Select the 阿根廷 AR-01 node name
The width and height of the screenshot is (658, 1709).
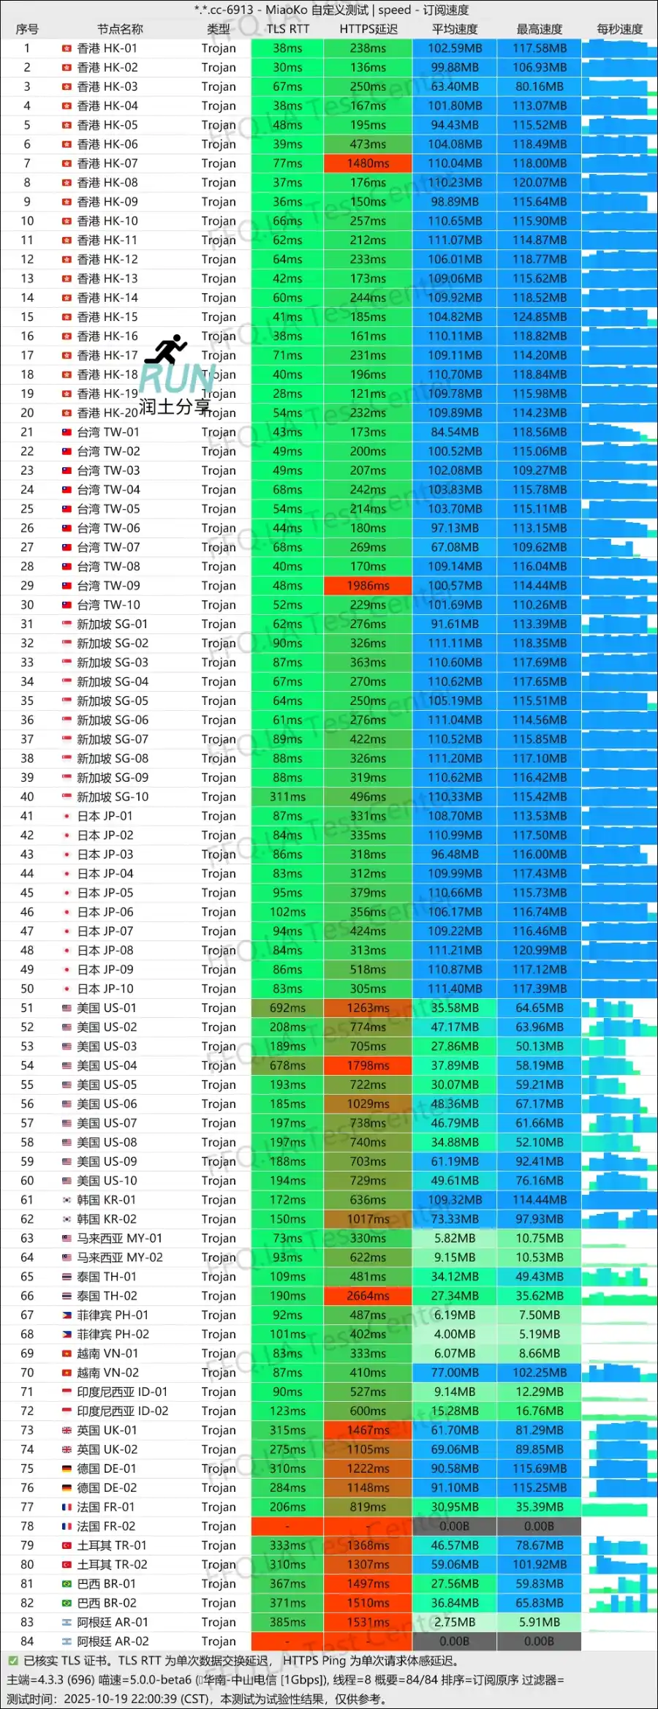pos(113,1622)
